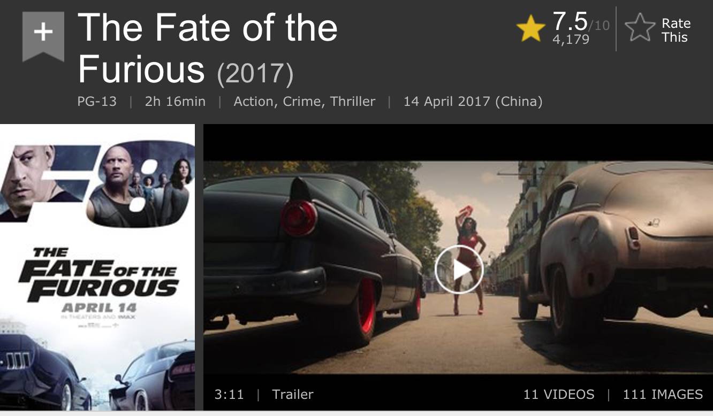713x416 pixels.
Task: Click the PG-13 certificate label
Action: (x=97, y=102)
